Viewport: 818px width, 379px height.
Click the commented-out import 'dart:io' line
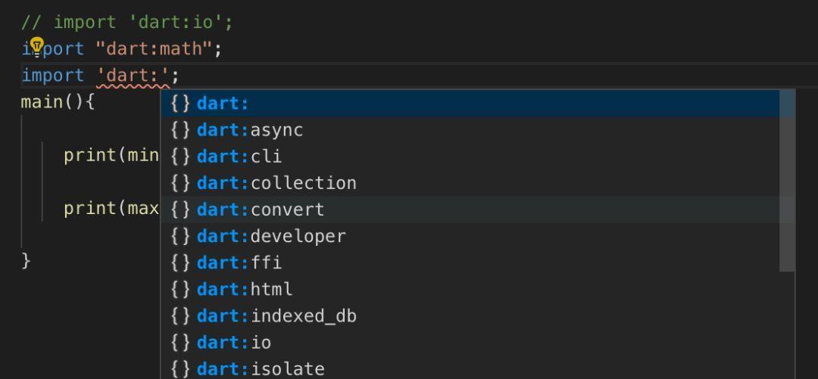[126, 23]
